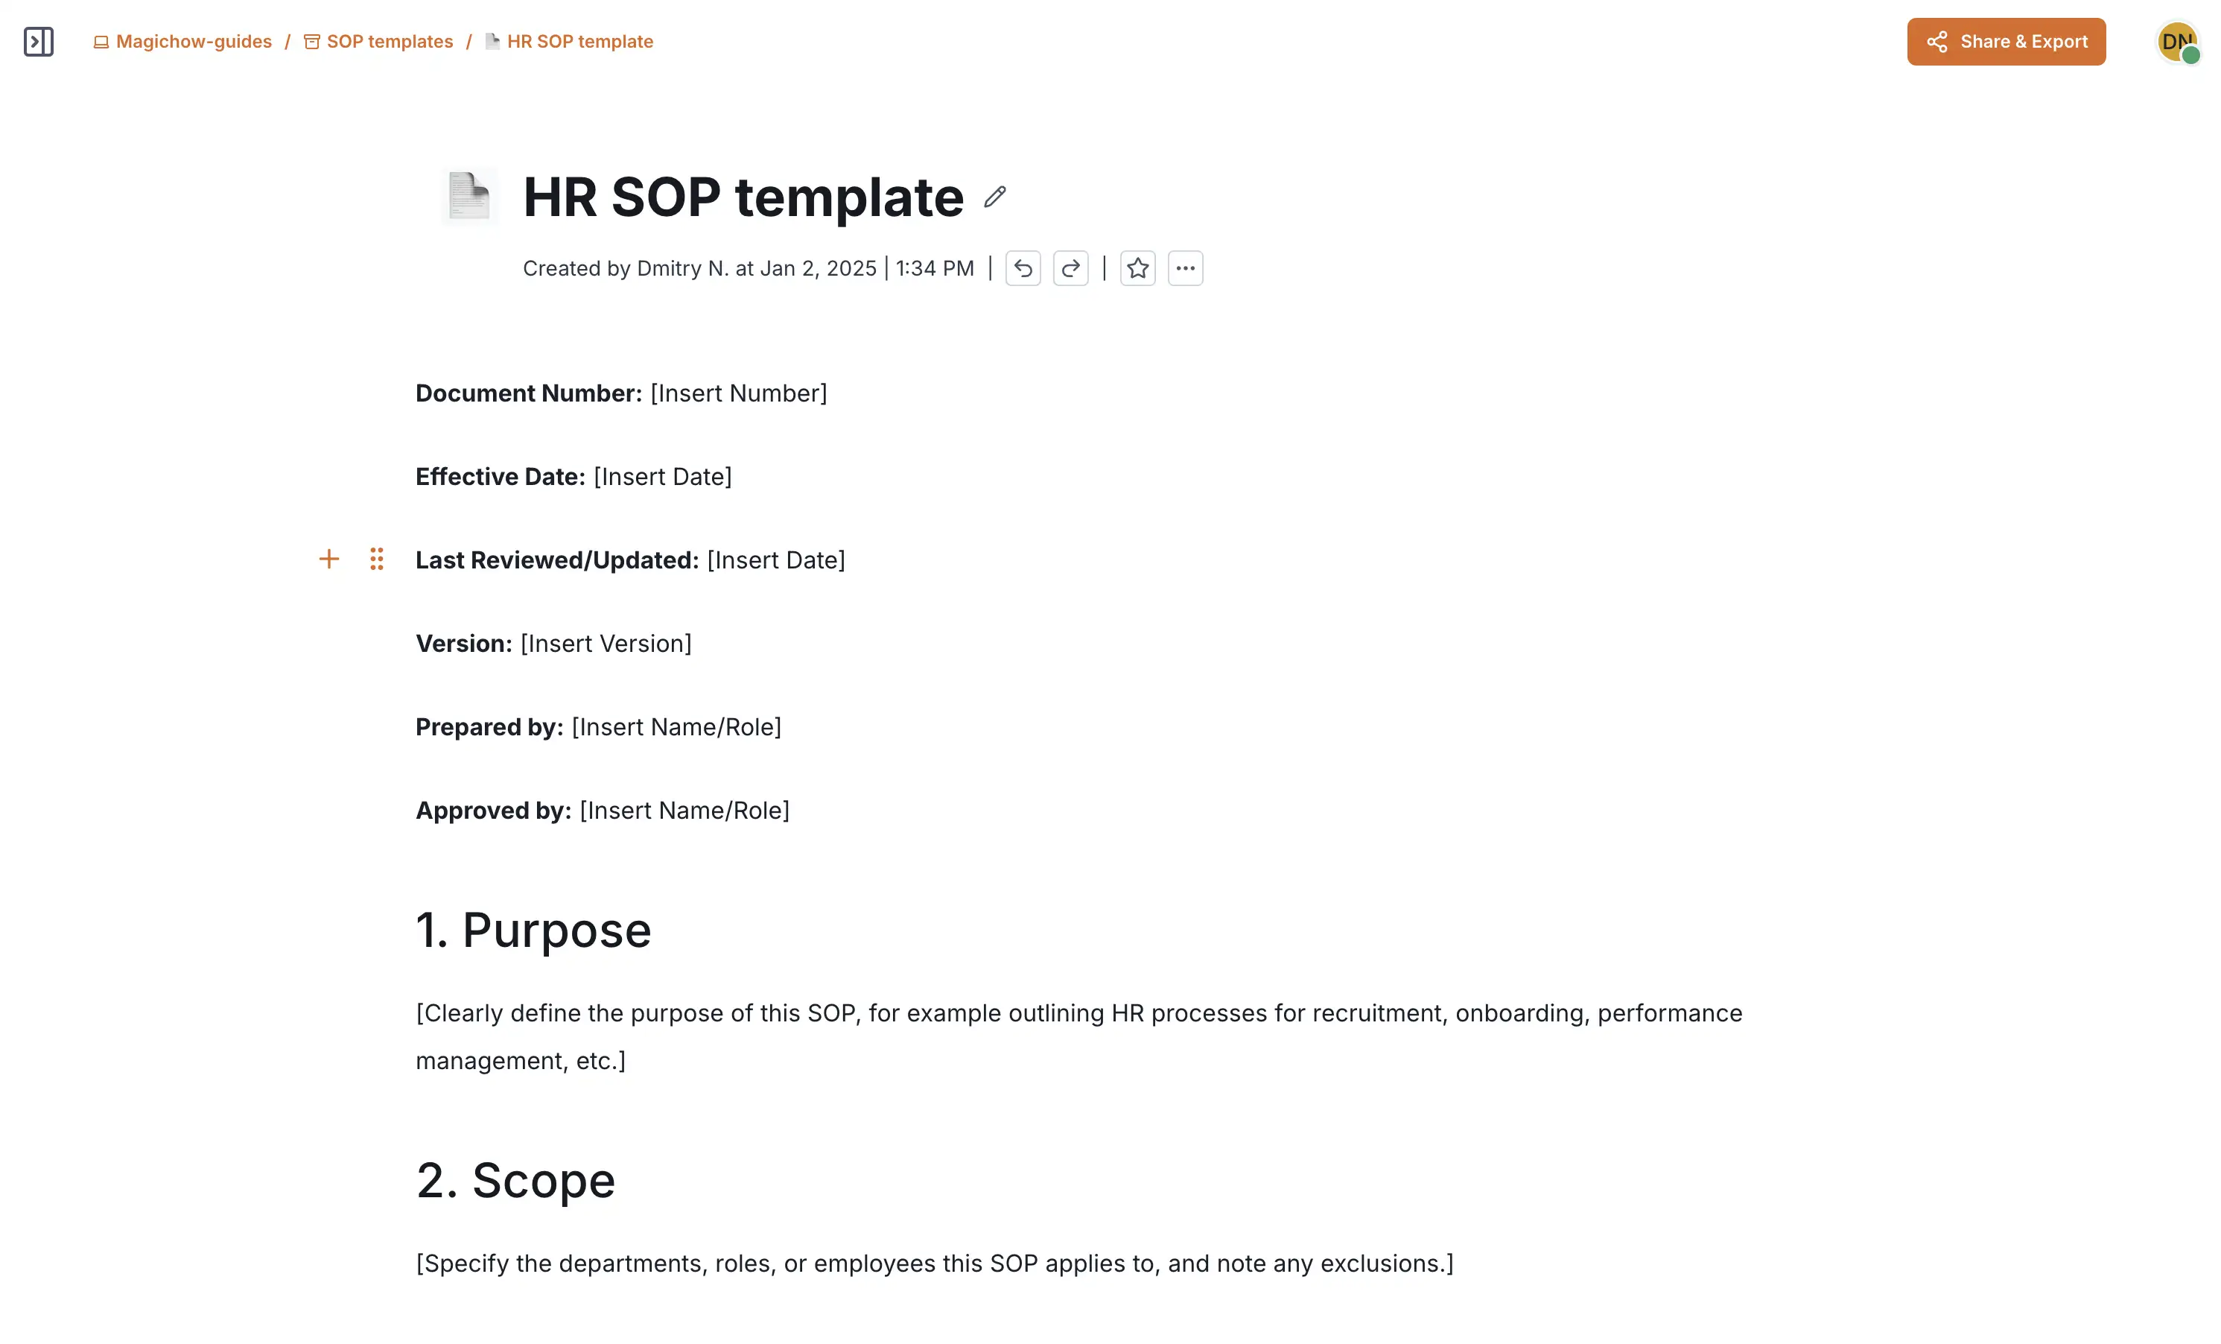Click the Document Number insert field
This screenshot has height=1344, width=2221.
tap(738, 394)
